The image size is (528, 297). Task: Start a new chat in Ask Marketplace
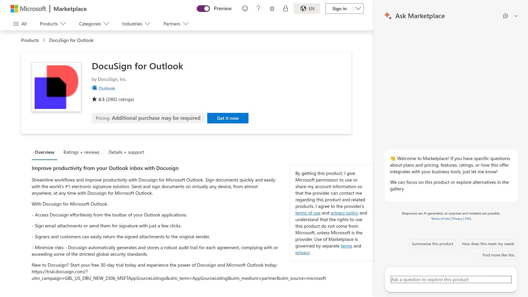click(x=506, y=16)
